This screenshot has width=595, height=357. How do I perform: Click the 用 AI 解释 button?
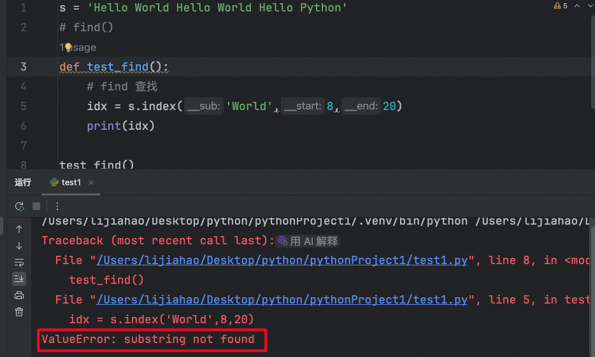coord(308,241)
